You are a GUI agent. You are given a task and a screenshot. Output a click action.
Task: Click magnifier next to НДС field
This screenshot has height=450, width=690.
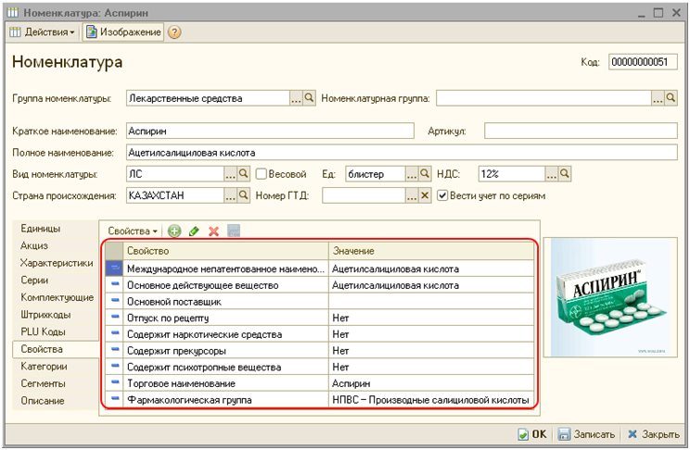pos(564,173)
